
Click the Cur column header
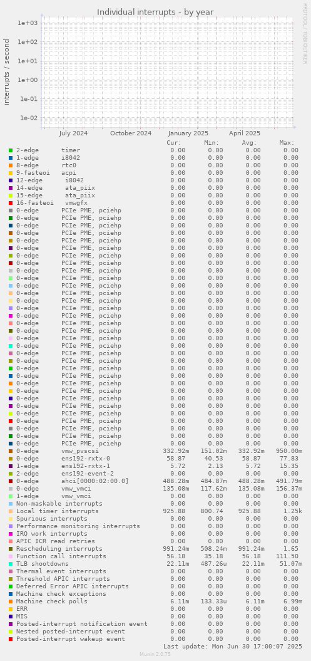(174, 143)
